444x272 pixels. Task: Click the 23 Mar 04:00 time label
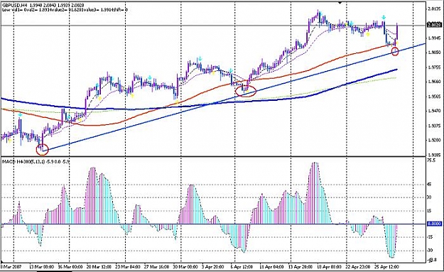coord(127,267)
